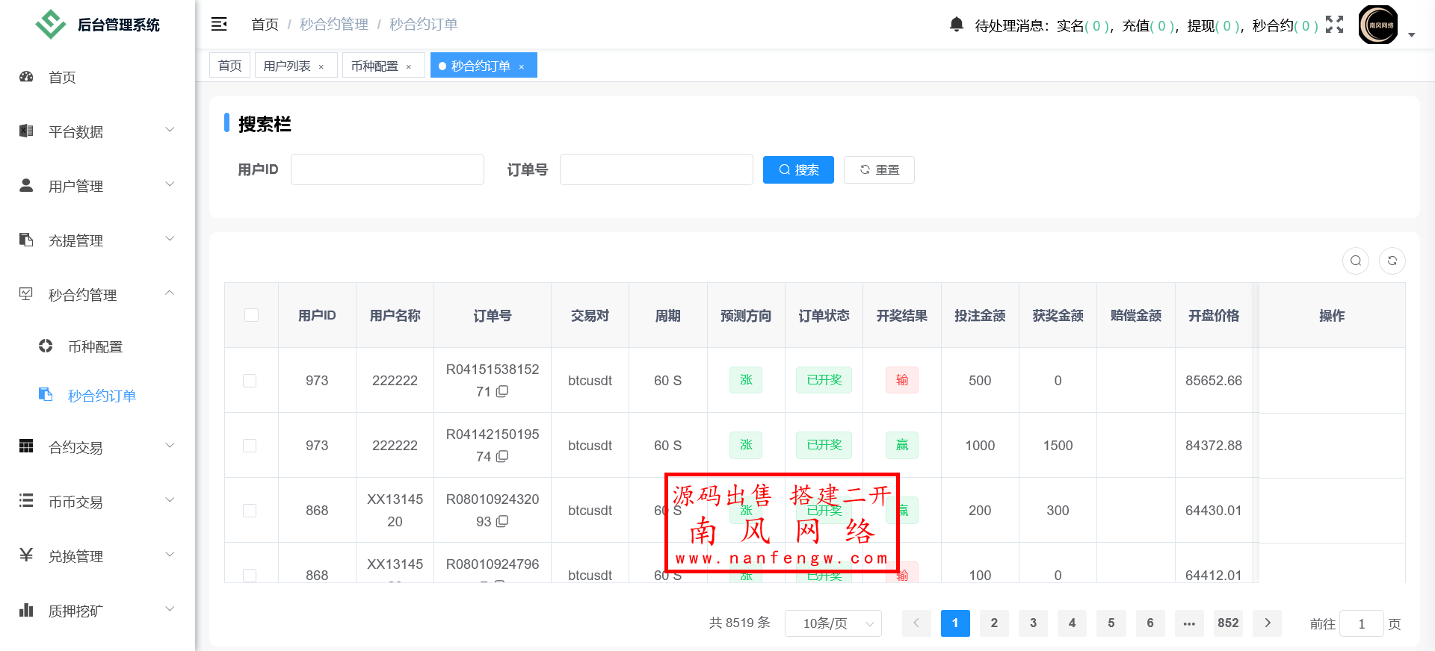The height and width of the screenshot is (651, 1435).
Task: Copy order number R0415153815271
Action: coord(502,391)
